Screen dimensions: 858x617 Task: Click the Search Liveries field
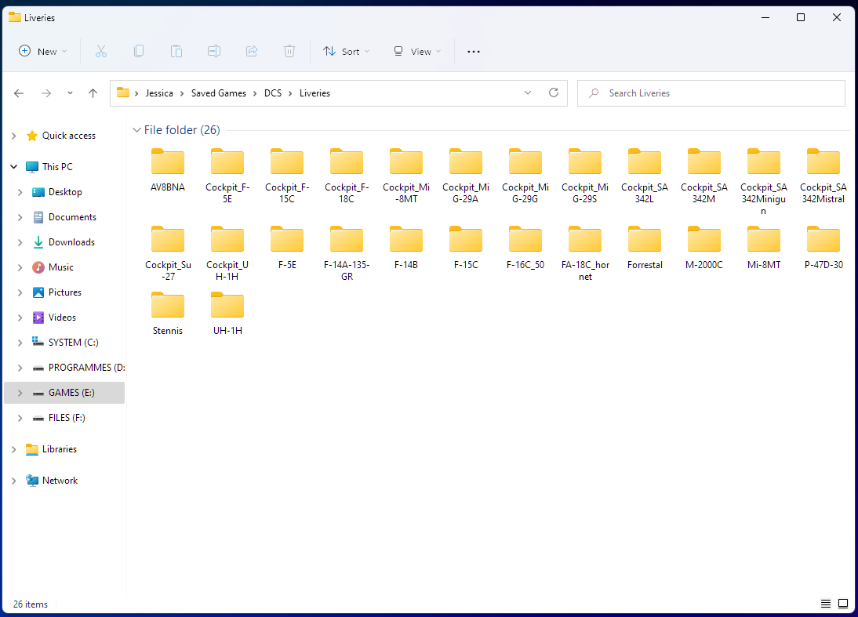point(711,93)
